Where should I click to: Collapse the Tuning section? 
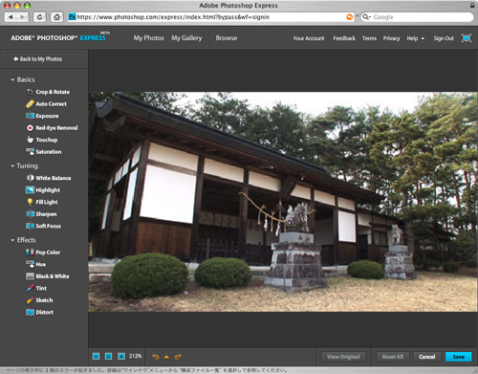coord(12,165)
